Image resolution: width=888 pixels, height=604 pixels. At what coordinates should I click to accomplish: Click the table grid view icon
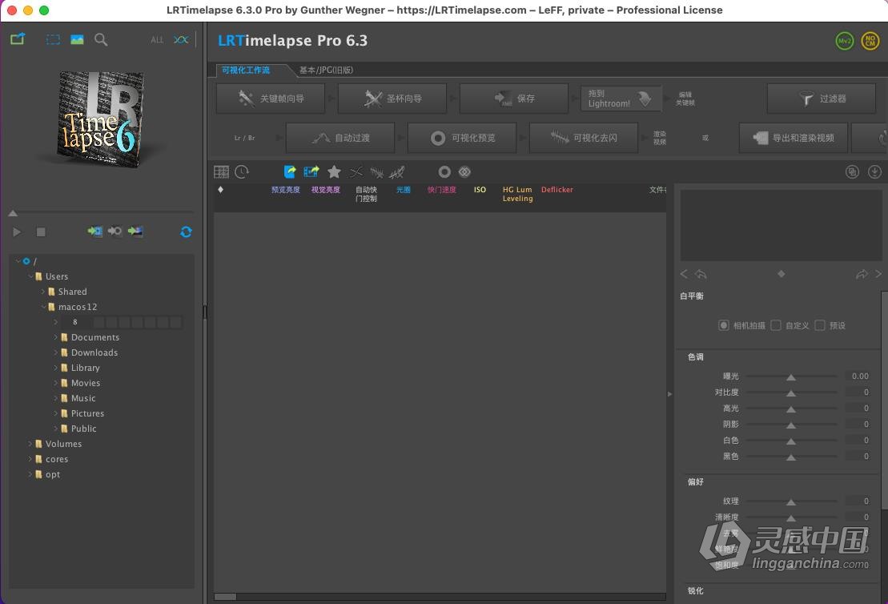(x=222, y=171)
